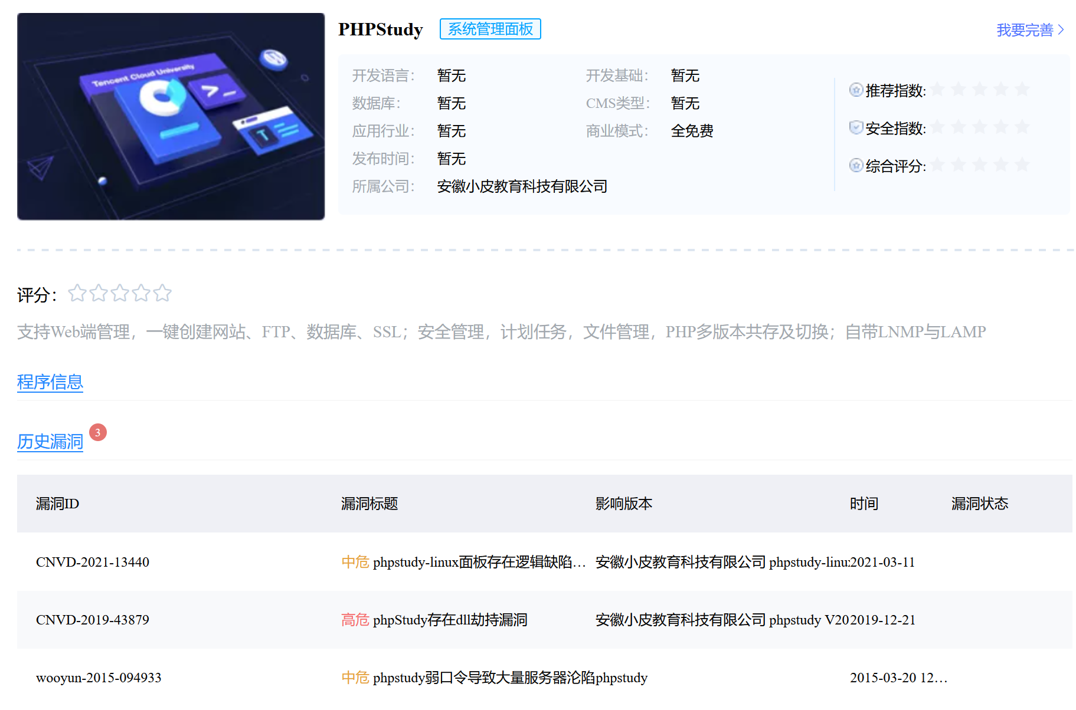The image size is (1076, 710).
Task: Select vulnerability ID wooyun-2015-094933
Action: [x=99, y=678]
